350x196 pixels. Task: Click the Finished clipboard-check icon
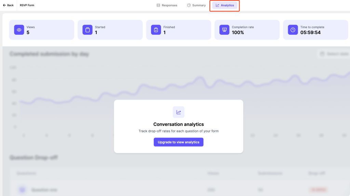156,30
